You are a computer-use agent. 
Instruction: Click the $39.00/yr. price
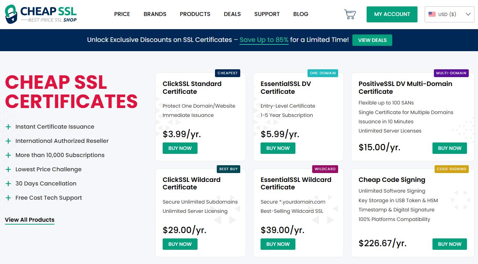283,230
